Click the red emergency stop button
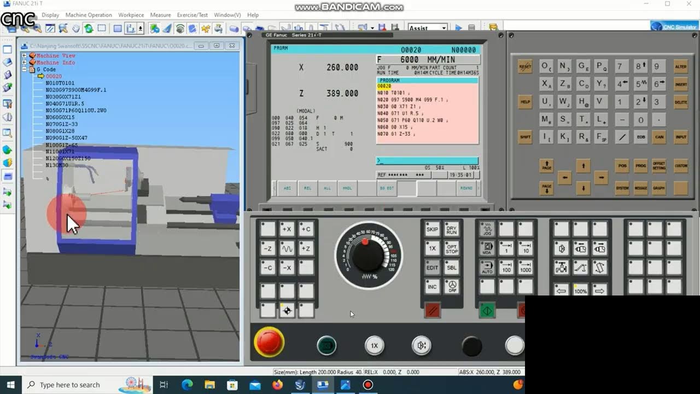700x394 pixels. [x=269, y=342]
